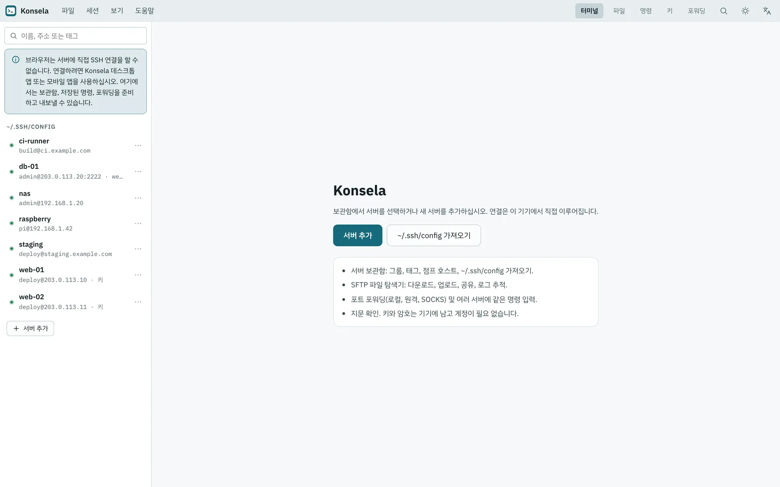Screen dimensions: 780x487
Task: Select the staging server entry
Action: click(x=75, y=249)
